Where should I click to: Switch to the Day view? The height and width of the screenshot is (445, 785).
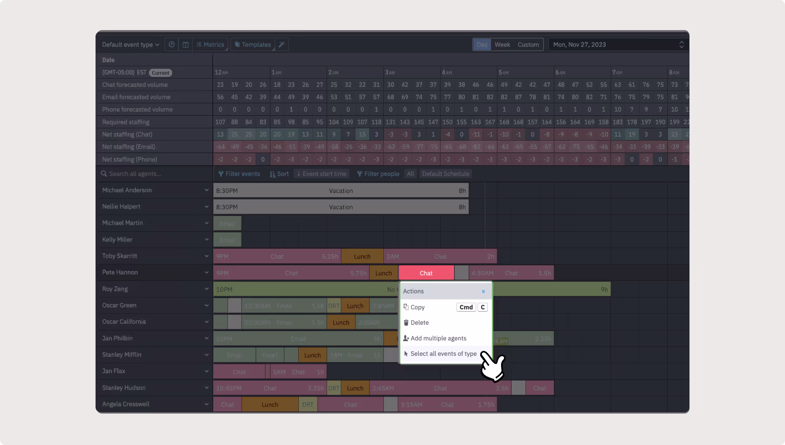(482, 44)
